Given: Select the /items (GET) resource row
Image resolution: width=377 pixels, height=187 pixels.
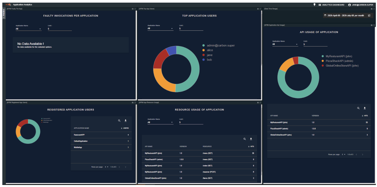Looking at the screenshot, I should [x=200, y=178].
